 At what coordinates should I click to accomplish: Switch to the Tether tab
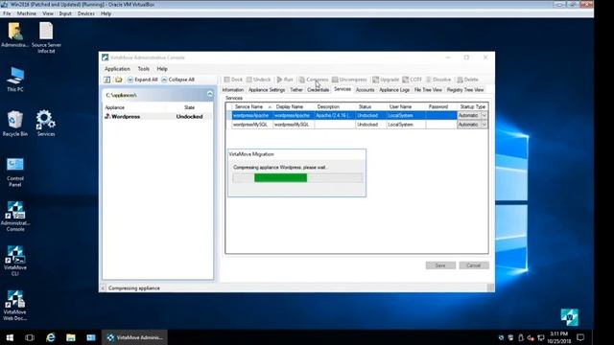pyautogui.click(x=296, y=90)
